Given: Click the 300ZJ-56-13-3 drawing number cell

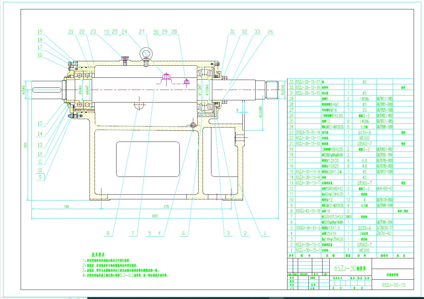Looking at the screenshot, I should [308, 228].
